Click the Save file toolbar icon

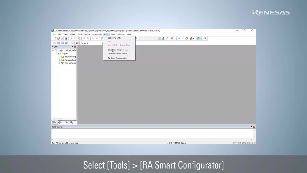[62, 38]
